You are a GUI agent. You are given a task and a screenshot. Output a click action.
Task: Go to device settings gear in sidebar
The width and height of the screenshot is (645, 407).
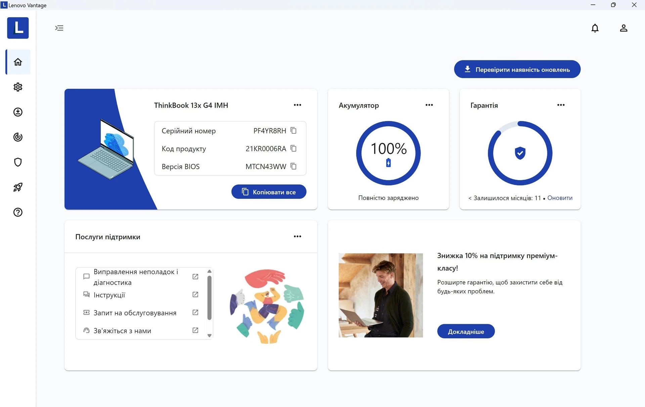tap(18, 87)
